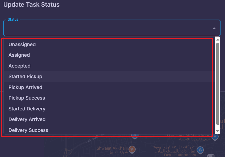The height and width of the screenshot is (157, 225).
Task: Click the dropdown list scrollbar thumb
Action: pyautogui.click(x=218, y=84)
